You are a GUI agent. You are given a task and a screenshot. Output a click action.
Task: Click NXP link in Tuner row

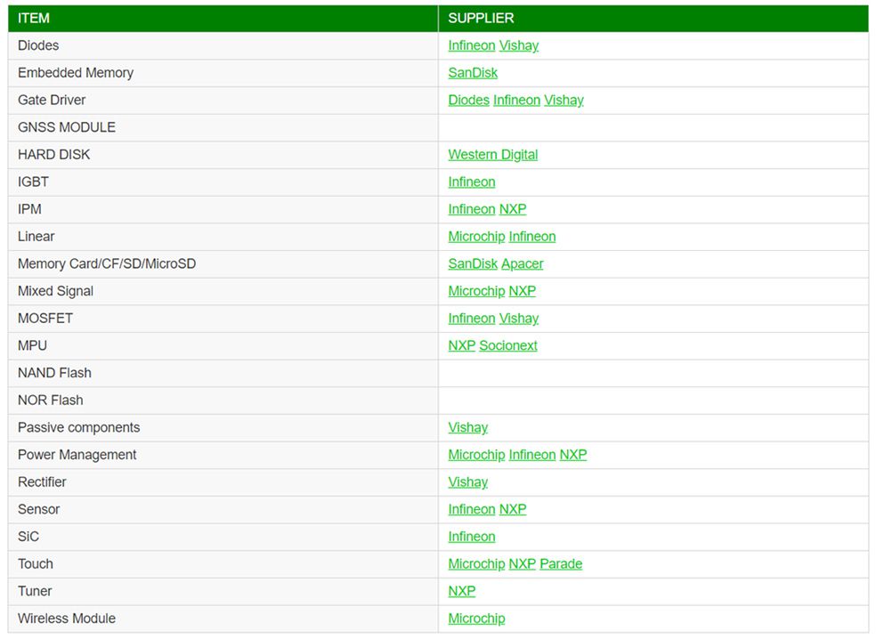(461, 592)
